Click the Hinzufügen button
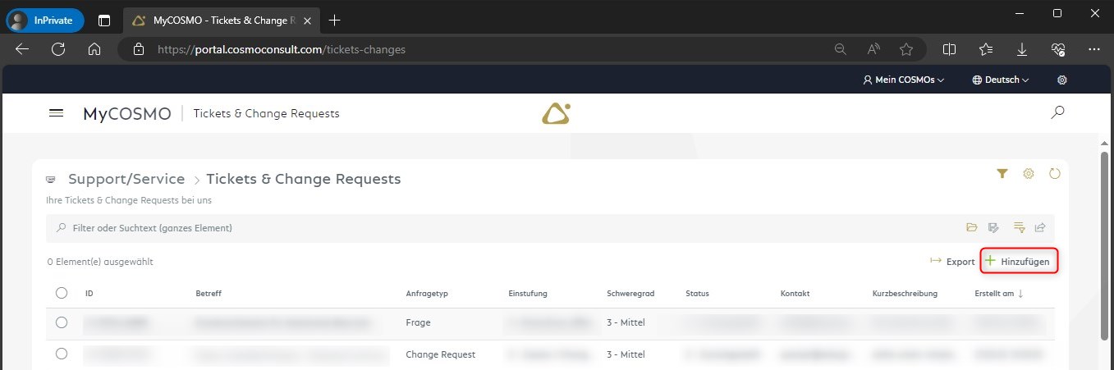The image size is (1114, 370). tap(1018, 261)
